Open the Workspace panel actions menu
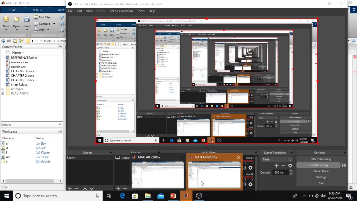The height and width of the screenshot is (201, 357). coord(60,131)
